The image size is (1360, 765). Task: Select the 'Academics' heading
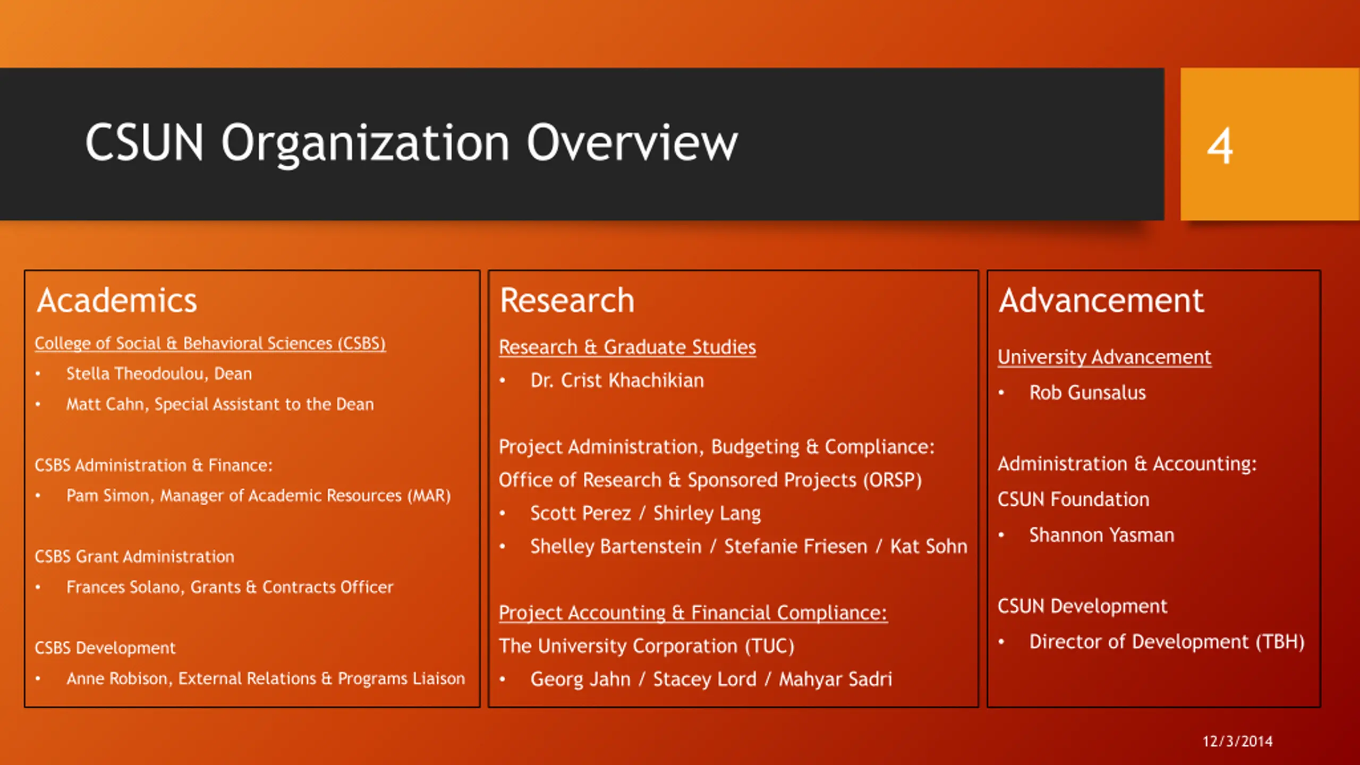(x=117, y=301)
